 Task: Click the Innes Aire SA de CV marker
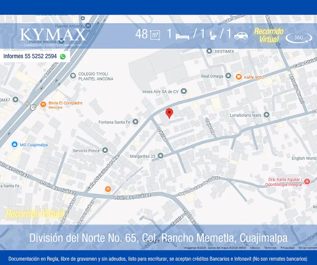coord(183,91)
